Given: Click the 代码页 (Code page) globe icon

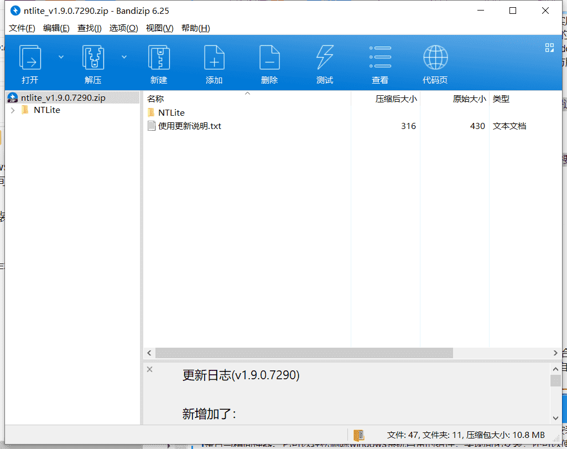Looking at the screenshot, I should point(435,58).
